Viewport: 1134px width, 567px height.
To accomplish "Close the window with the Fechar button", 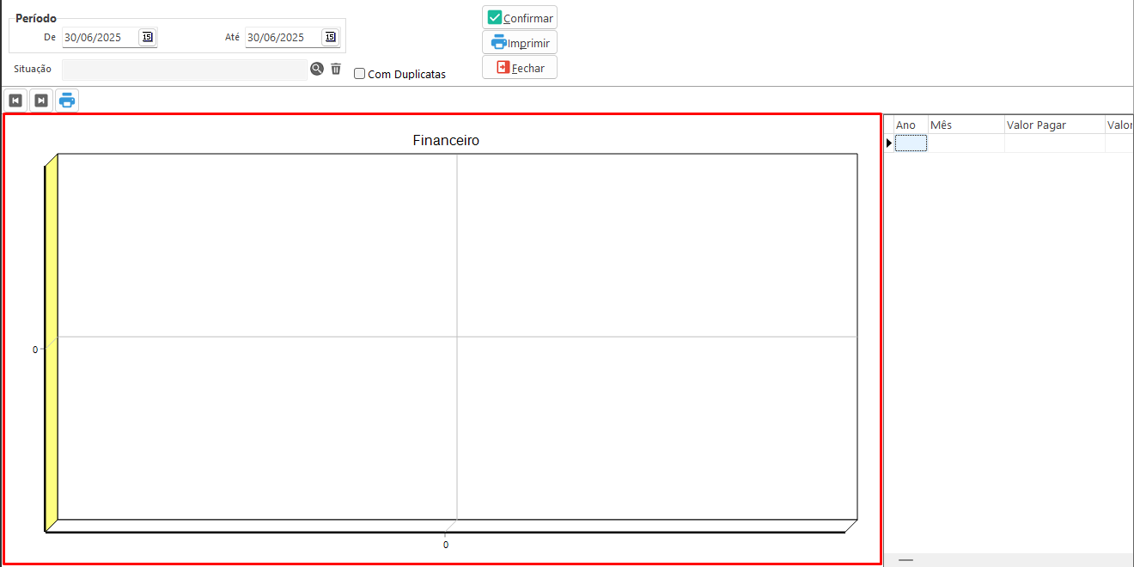I will [x=520, y=68].
